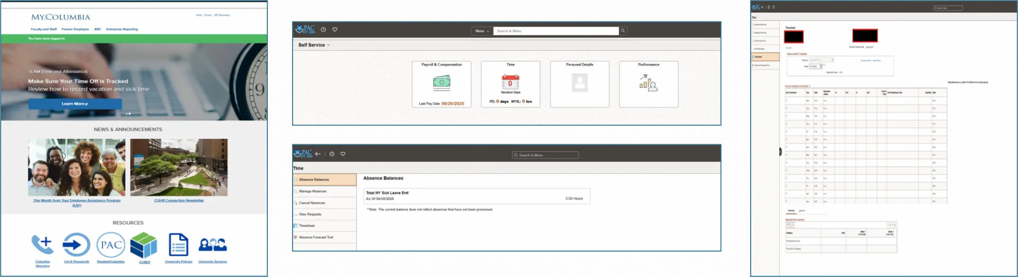Click Search in Menu field on Self Service
This screenshot has height=277, width=1018.
click(556, 31)
